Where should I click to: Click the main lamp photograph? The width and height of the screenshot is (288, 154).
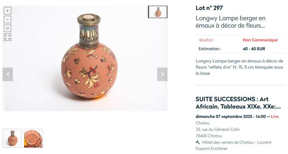(x=85, y=58)
